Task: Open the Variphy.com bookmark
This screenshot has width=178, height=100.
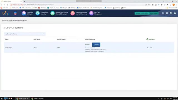Action: (x=14, y=8)
